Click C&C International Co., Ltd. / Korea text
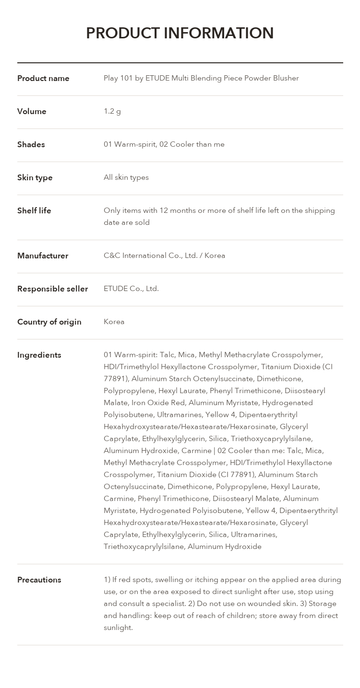The width and height of the screenshot is (360, 688). click(x=165, y=256)
